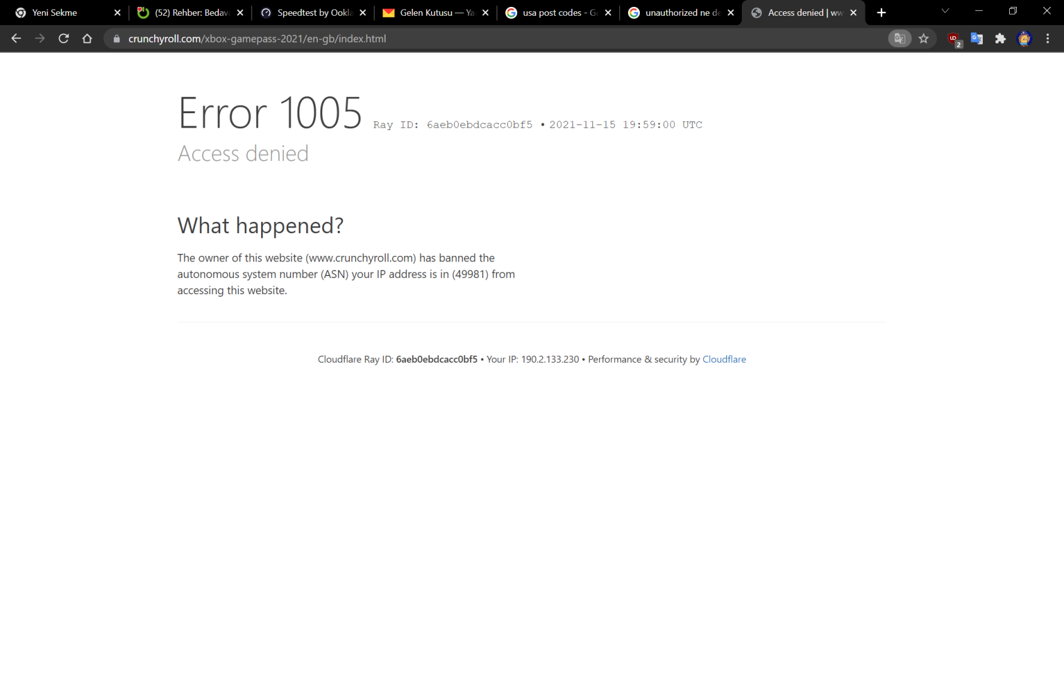Click the What happened? heading
The image size is (1064, 679).
pos(260,225)
